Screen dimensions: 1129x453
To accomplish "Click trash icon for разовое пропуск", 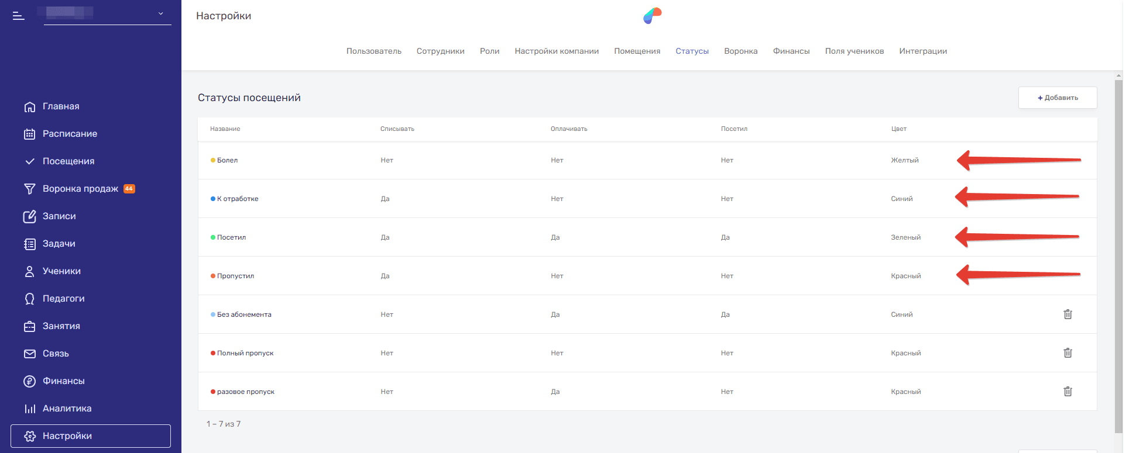I will (x=1068, y=392).
